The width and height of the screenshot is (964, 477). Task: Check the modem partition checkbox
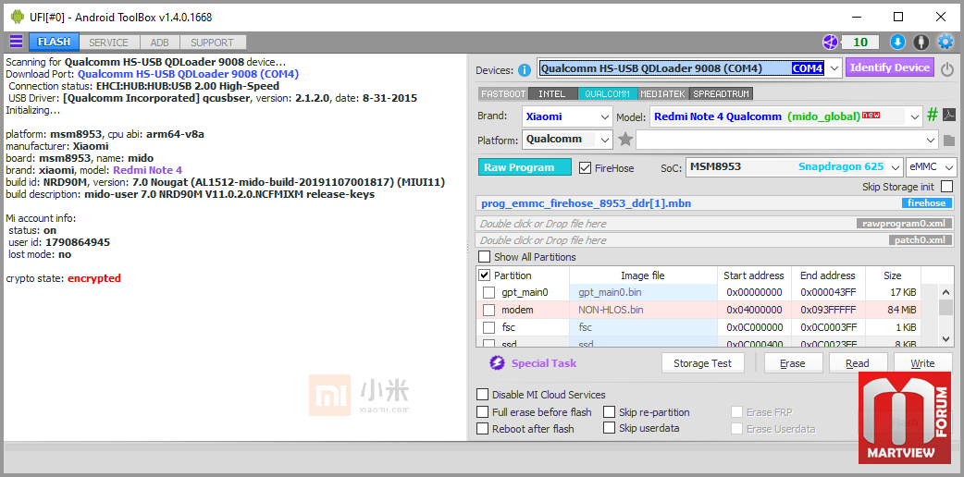click(x=488, y=310)
